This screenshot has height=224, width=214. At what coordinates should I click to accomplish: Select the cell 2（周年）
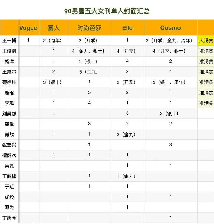[x=54, y=40]
